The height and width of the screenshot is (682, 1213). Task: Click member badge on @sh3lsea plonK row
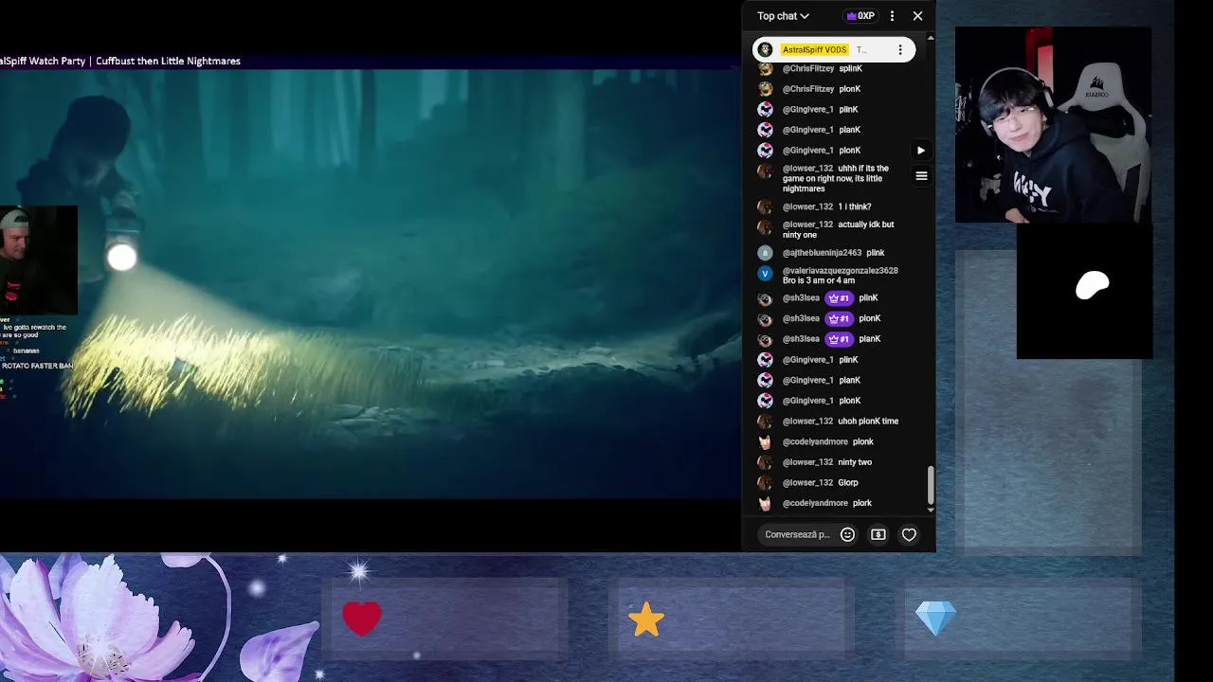(x=840, y=319)
